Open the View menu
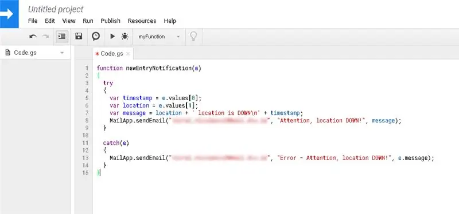The width and height of the screenshot is (459, 214). click(69, 21)
